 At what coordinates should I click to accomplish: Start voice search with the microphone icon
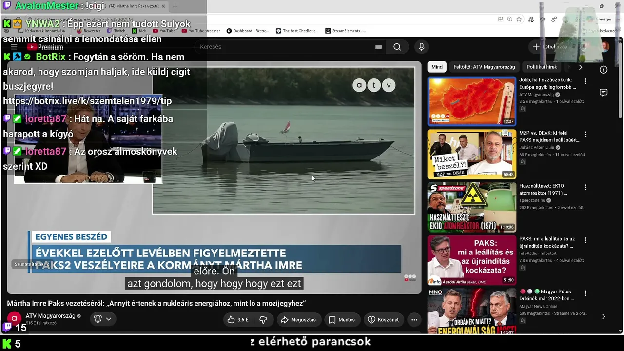(x=422, y=47)
